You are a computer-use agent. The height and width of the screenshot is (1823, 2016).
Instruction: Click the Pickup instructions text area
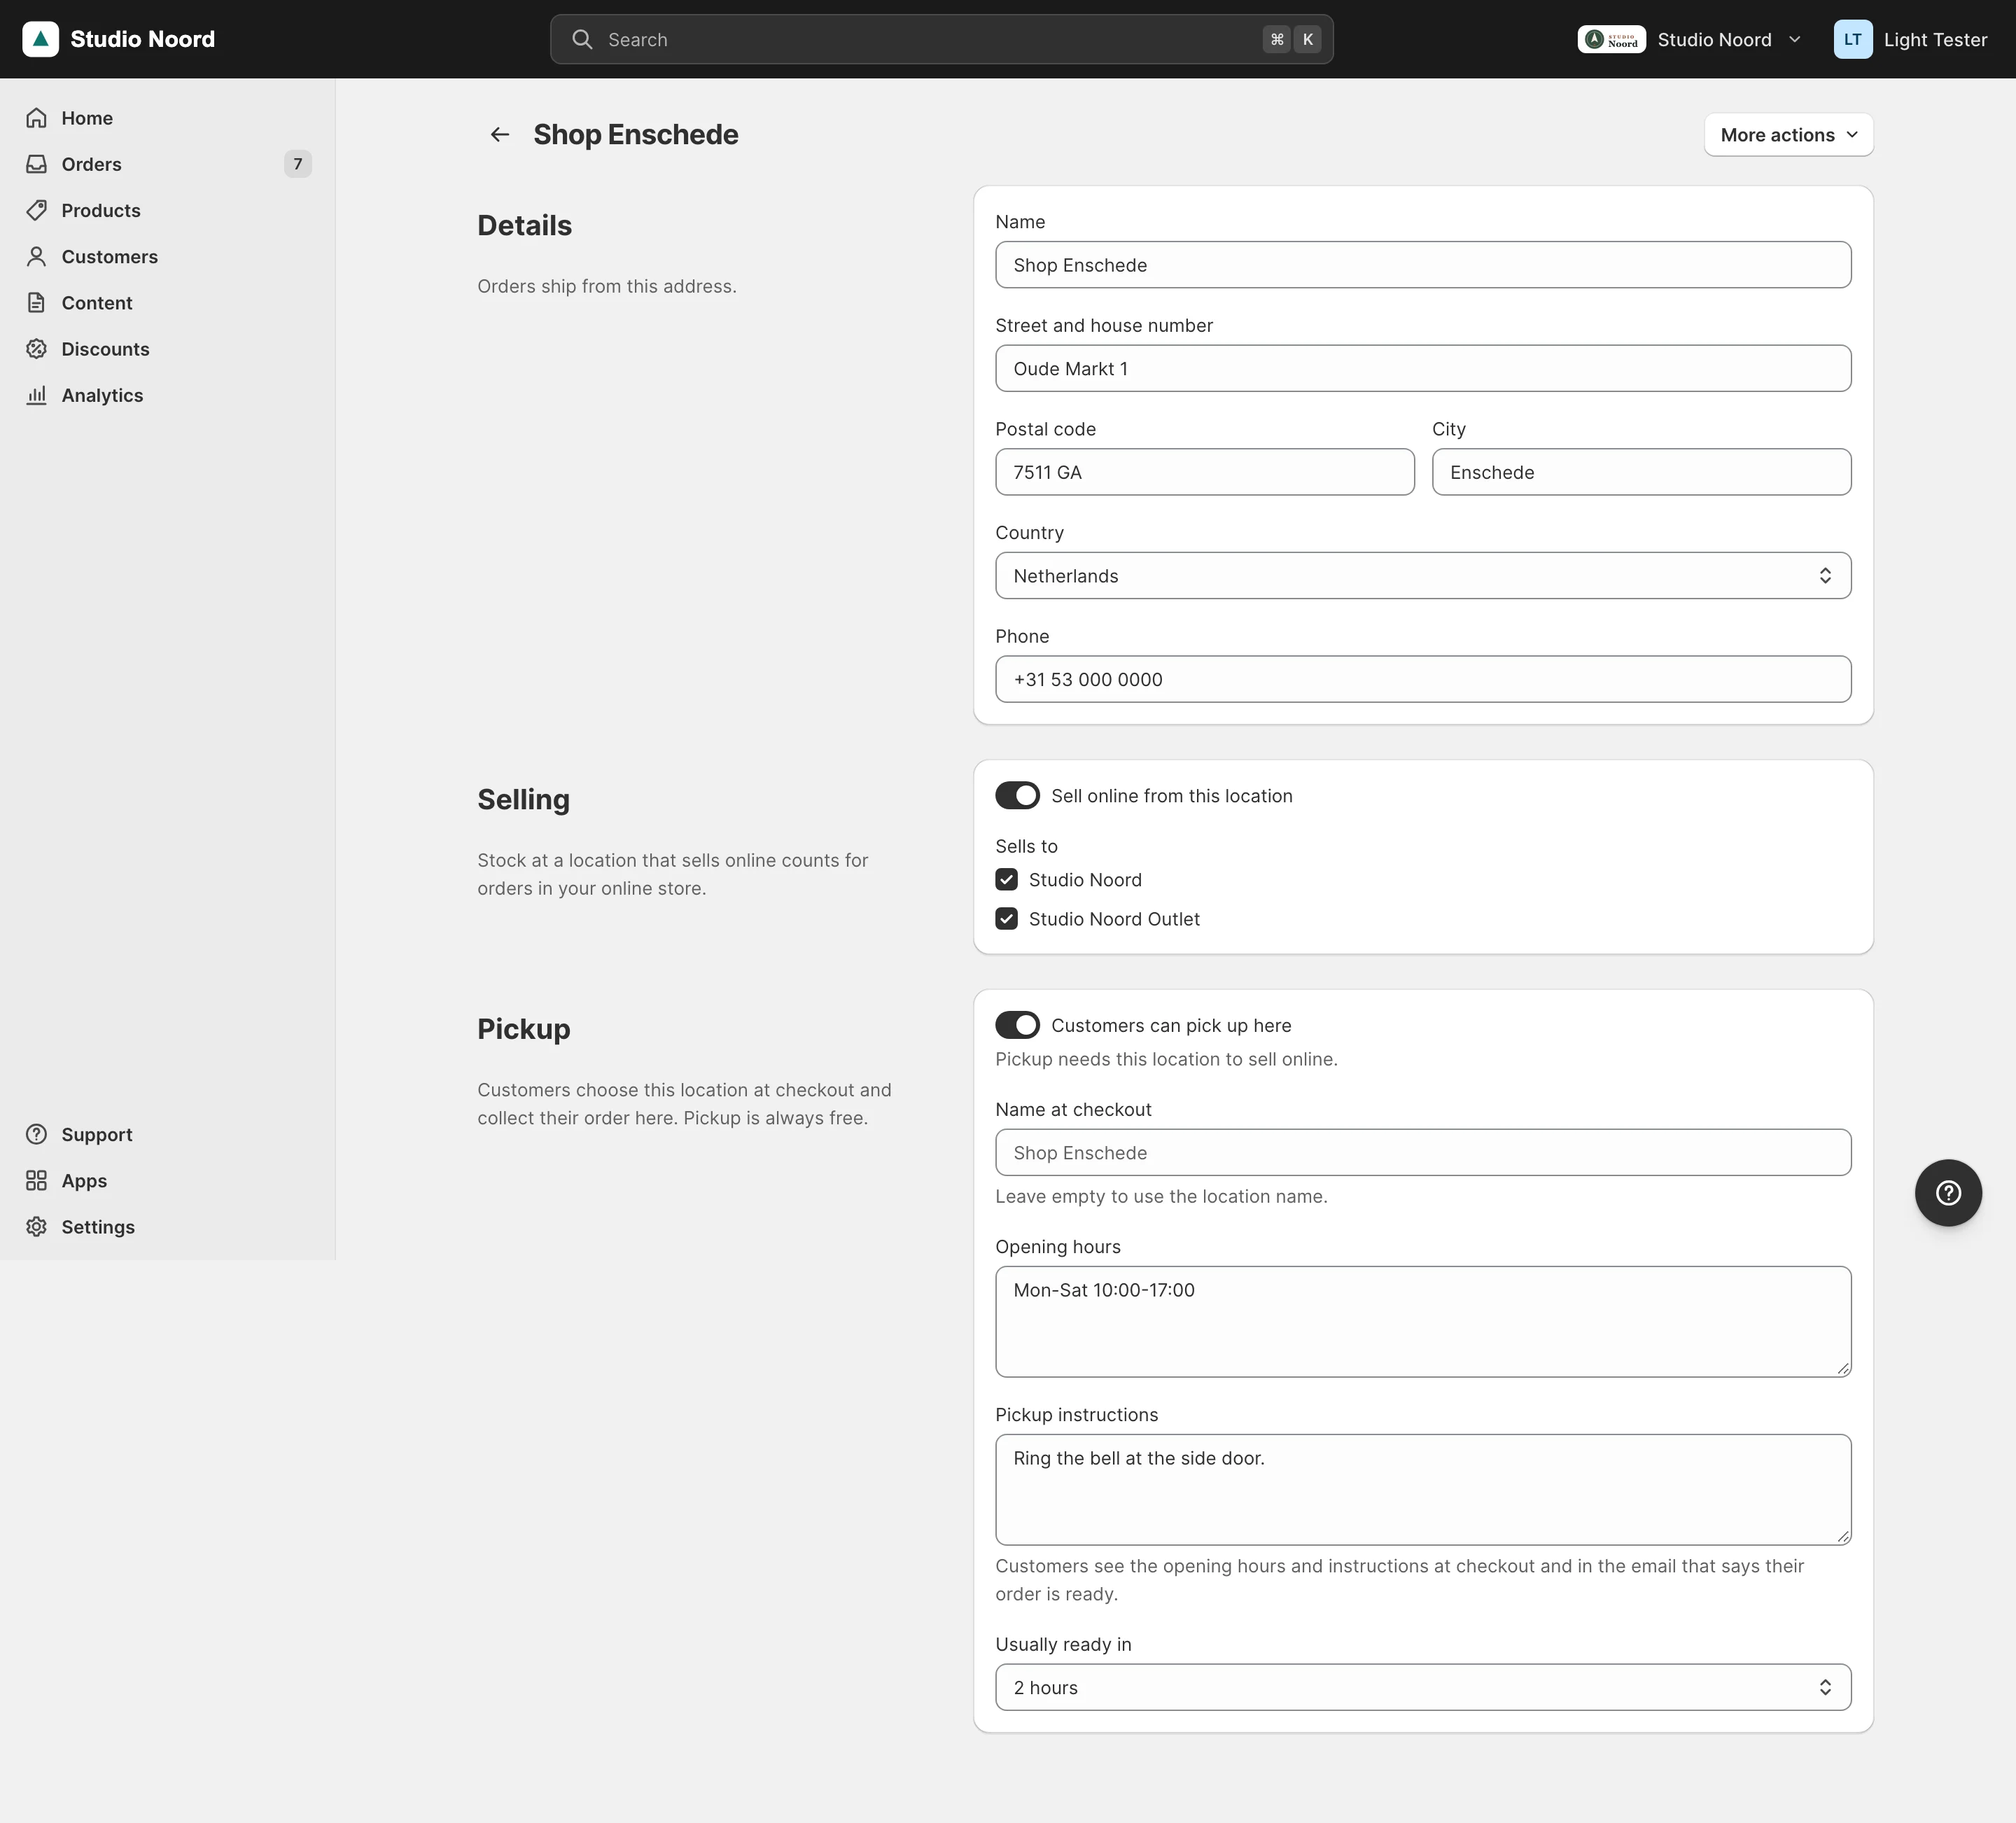1423,1489
